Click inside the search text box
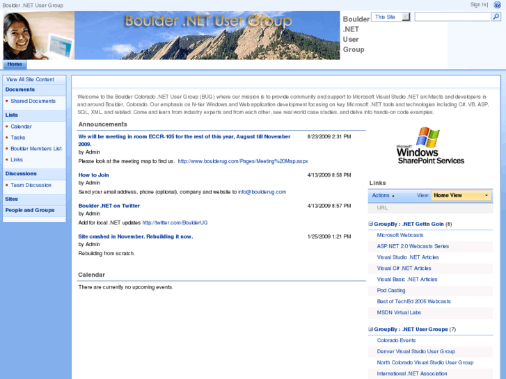This screenshot has height=379, width=506. coord(452,17)
